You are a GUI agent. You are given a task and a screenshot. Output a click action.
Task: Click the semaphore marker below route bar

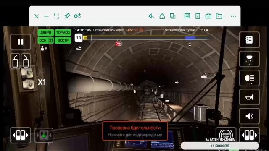(x=190, y=44)
